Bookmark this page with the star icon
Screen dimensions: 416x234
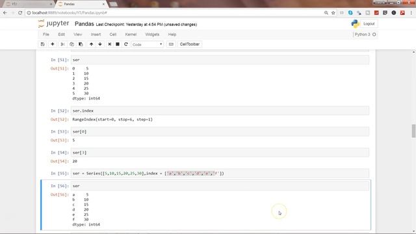[333, 13]
